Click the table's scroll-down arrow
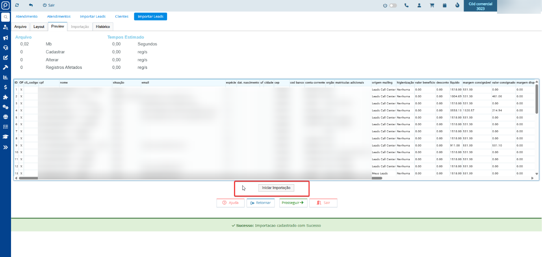This screenshot has width=542, height=257. click(x=536, y=174)
